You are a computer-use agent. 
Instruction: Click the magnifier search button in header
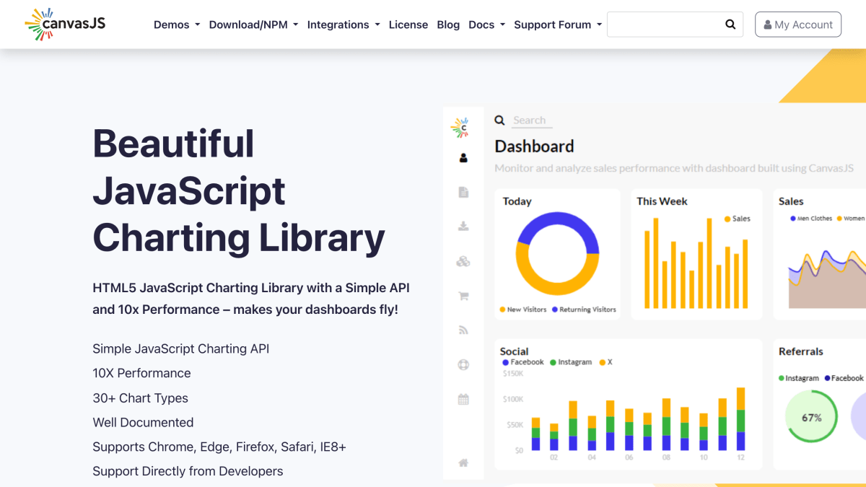(x=730, y=25)
